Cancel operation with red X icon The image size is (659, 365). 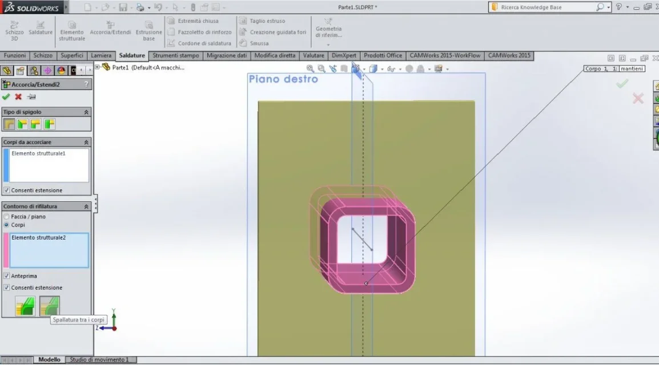coord(18,97)
